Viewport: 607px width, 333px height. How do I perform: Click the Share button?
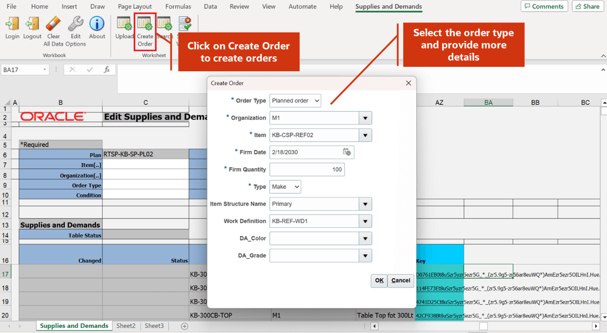(588, 7)
